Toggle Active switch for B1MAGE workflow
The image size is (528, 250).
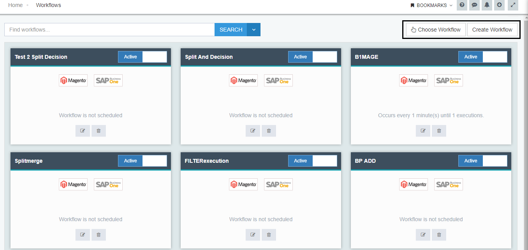click(x=483, y=57)
